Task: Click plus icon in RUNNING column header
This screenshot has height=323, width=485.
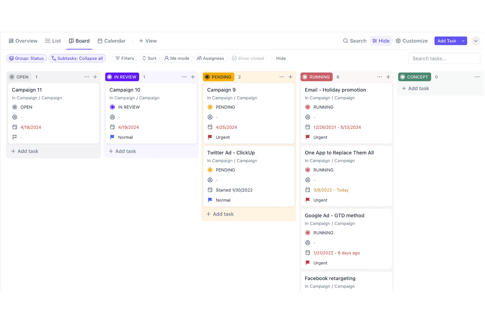Action: (388, 77)
